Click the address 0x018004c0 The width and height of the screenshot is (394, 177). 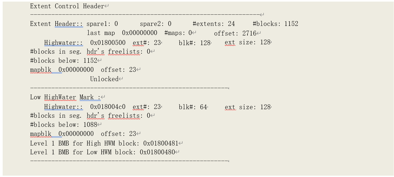tap(108, 107)
